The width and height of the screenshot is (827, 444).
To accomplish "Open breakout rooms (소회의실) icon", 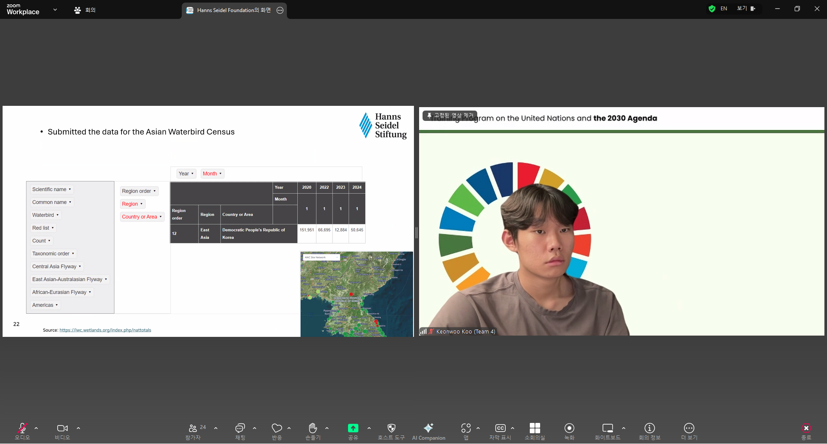I will [535, 428].
